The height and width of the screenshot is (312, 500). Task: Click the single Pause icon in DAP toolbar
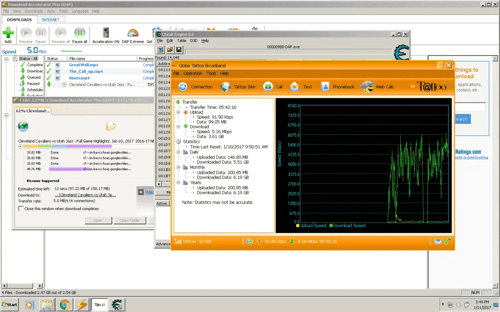(41, 32)
